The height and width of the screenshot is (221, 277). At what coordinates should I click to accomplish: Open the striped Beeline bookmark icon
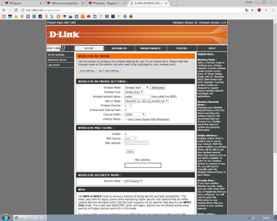pos(131,16)
